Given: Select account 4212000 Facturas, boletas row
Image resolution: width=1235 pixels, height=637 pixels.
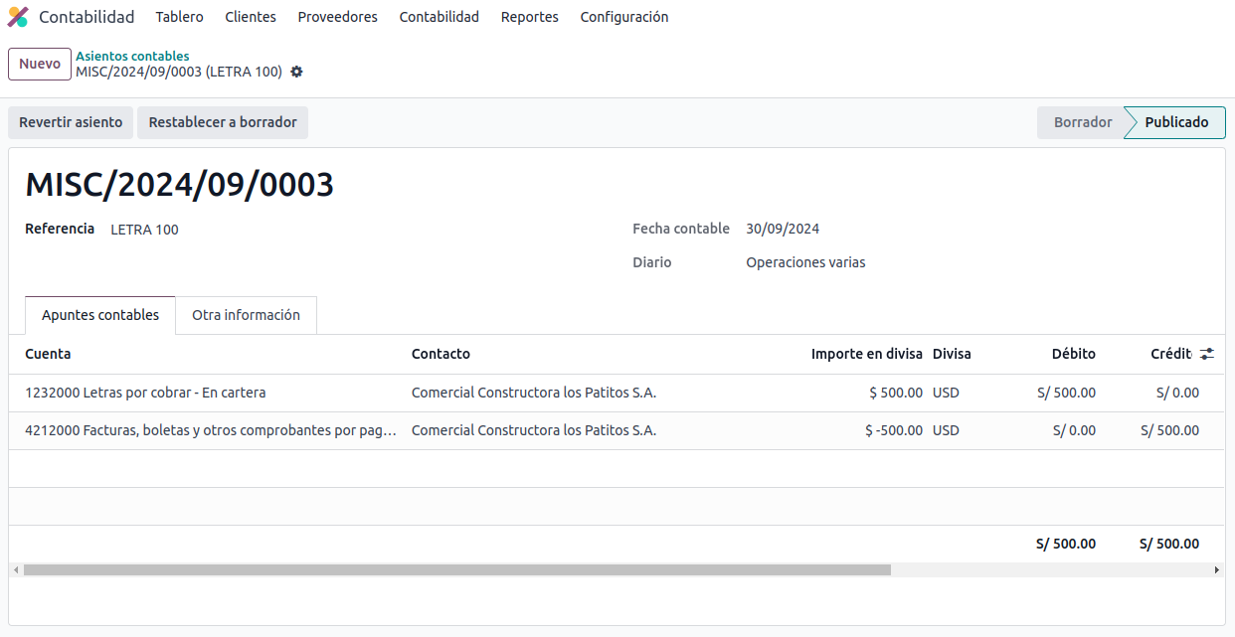Looking at the screenshot, I should 211,430.
